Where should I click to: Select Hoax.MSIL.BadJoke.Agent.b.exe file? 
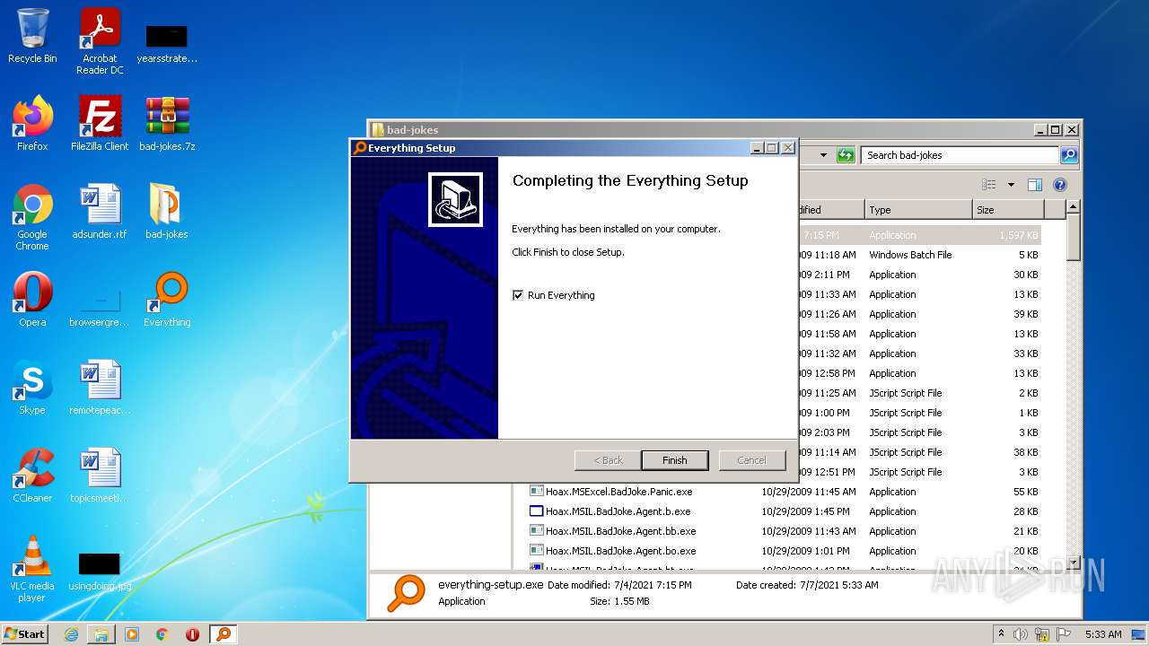pos(610,511)
